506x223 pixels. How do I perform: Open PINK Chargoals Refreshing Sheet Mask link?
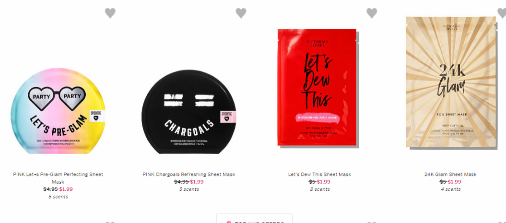coord(189,174)
